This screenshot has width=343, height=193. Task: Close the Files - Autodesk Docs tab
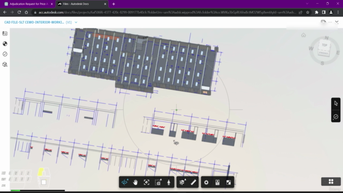click(x=105, y=4)
